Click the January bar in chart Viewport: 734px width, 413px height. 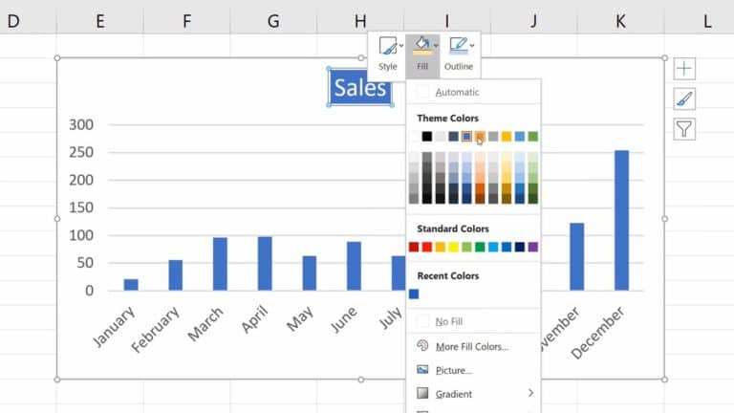pyautogui.click(x=131, y=285)
